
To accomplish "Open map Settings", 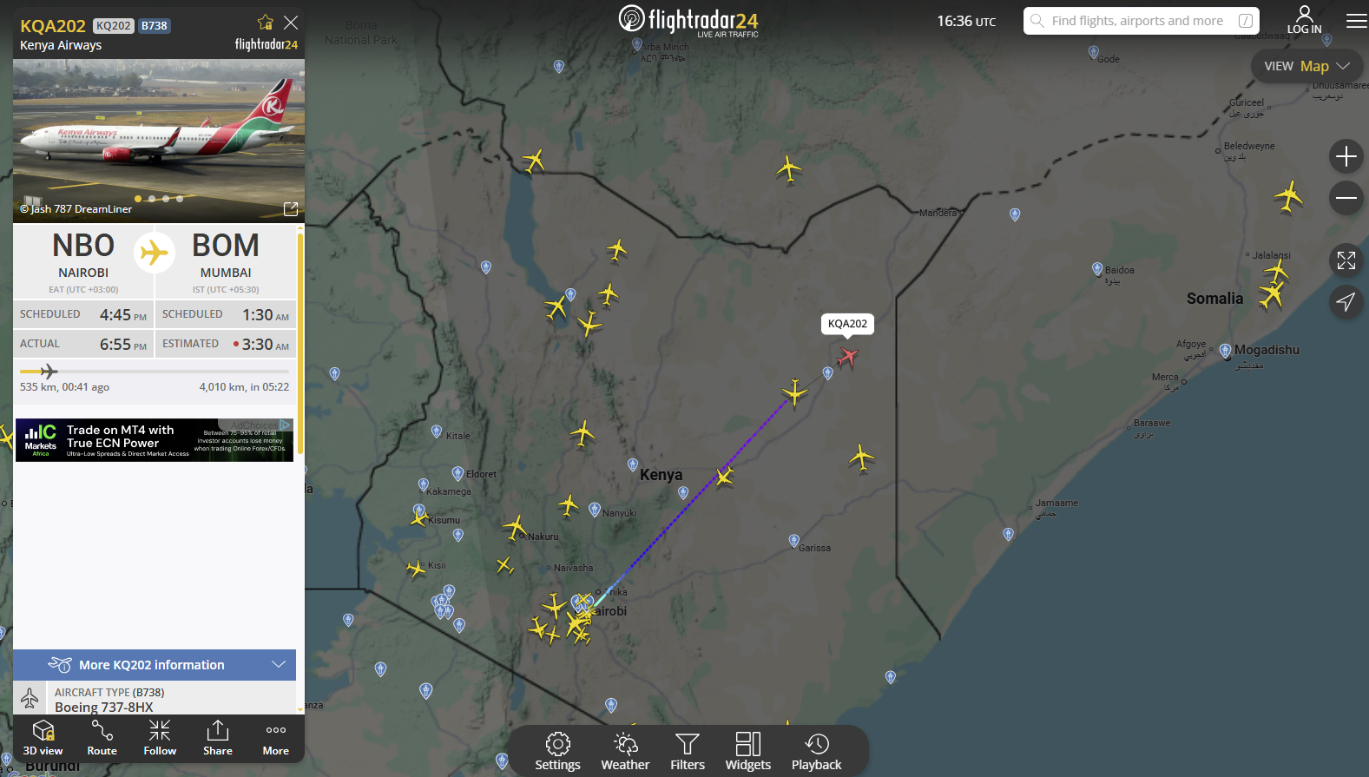I will click(557, 751).
